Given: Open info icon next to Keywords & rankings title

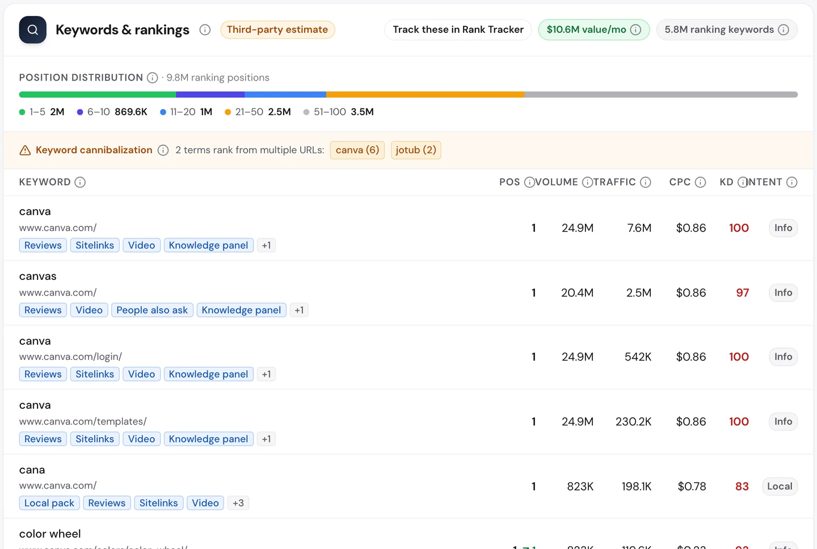Looking at the screenshot, I should [x=205, y=30].
